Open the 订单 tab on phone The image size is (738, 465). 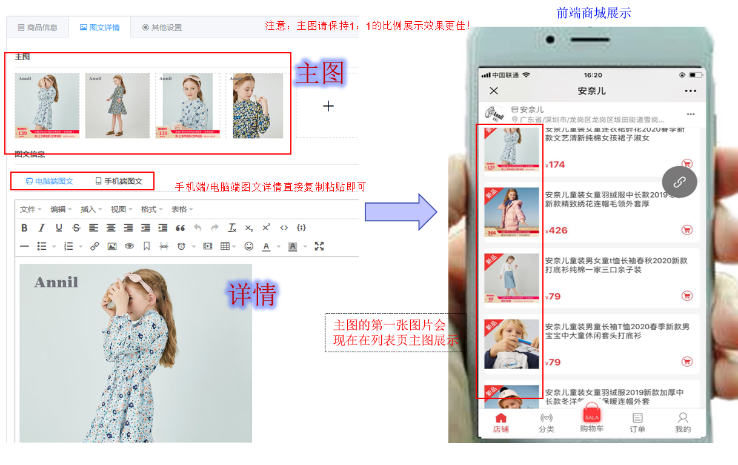pyautogui.click(x=637, y=423)
